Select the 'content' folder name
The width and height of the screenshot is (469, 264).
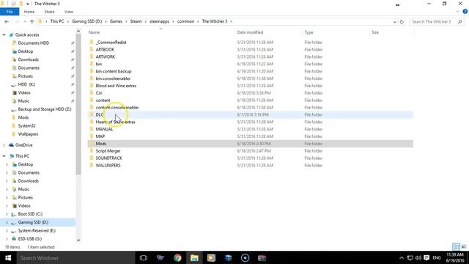(x=103, y=100)
